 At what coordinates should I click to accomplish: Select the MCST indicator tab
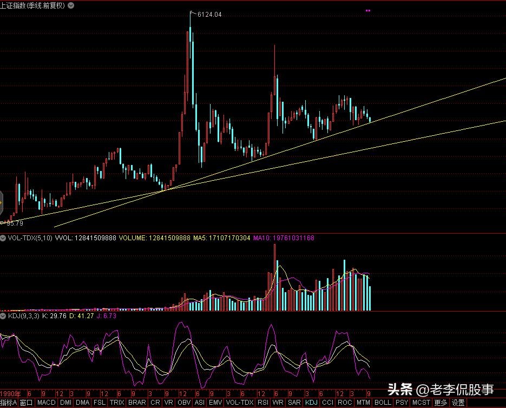tap(420, 403)
